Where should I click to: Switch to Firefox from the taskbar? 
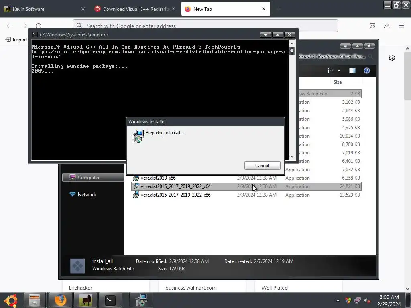(x=61, y=300)
